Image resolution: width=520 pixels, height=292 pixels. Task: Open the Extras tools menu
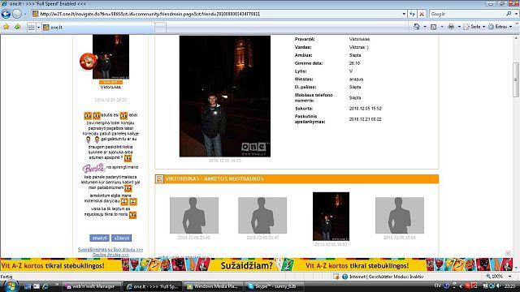click(500, 27)
